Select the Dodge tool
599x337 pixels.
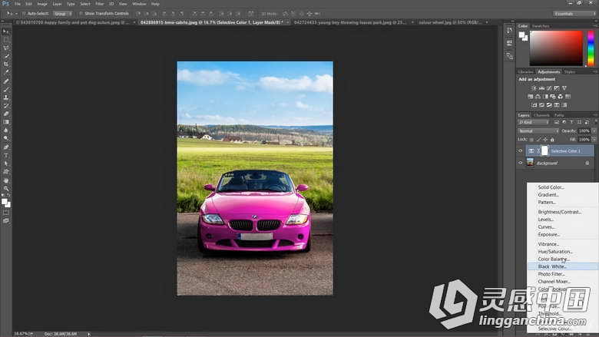pos(5,138)
